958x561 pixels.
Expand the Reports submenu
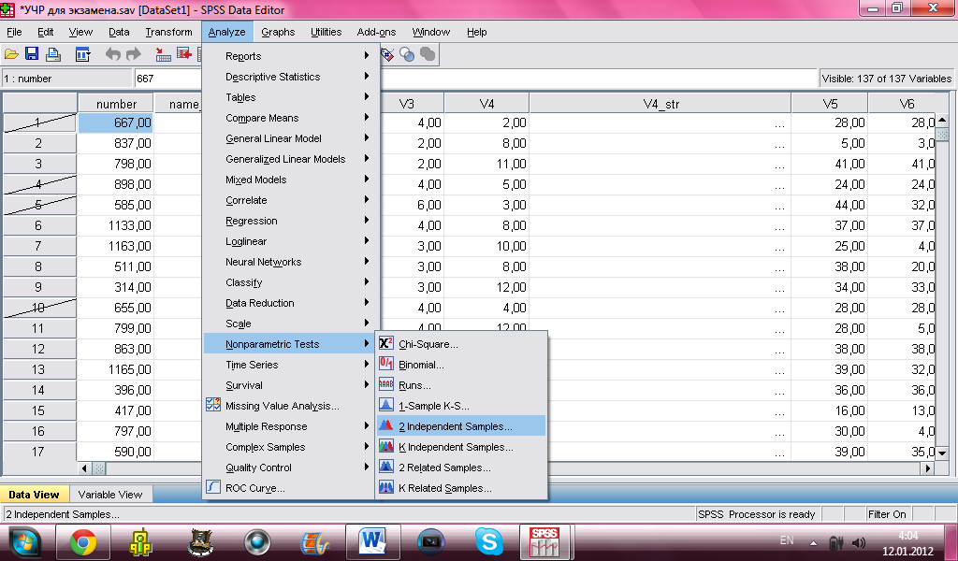tap(288, 55)
